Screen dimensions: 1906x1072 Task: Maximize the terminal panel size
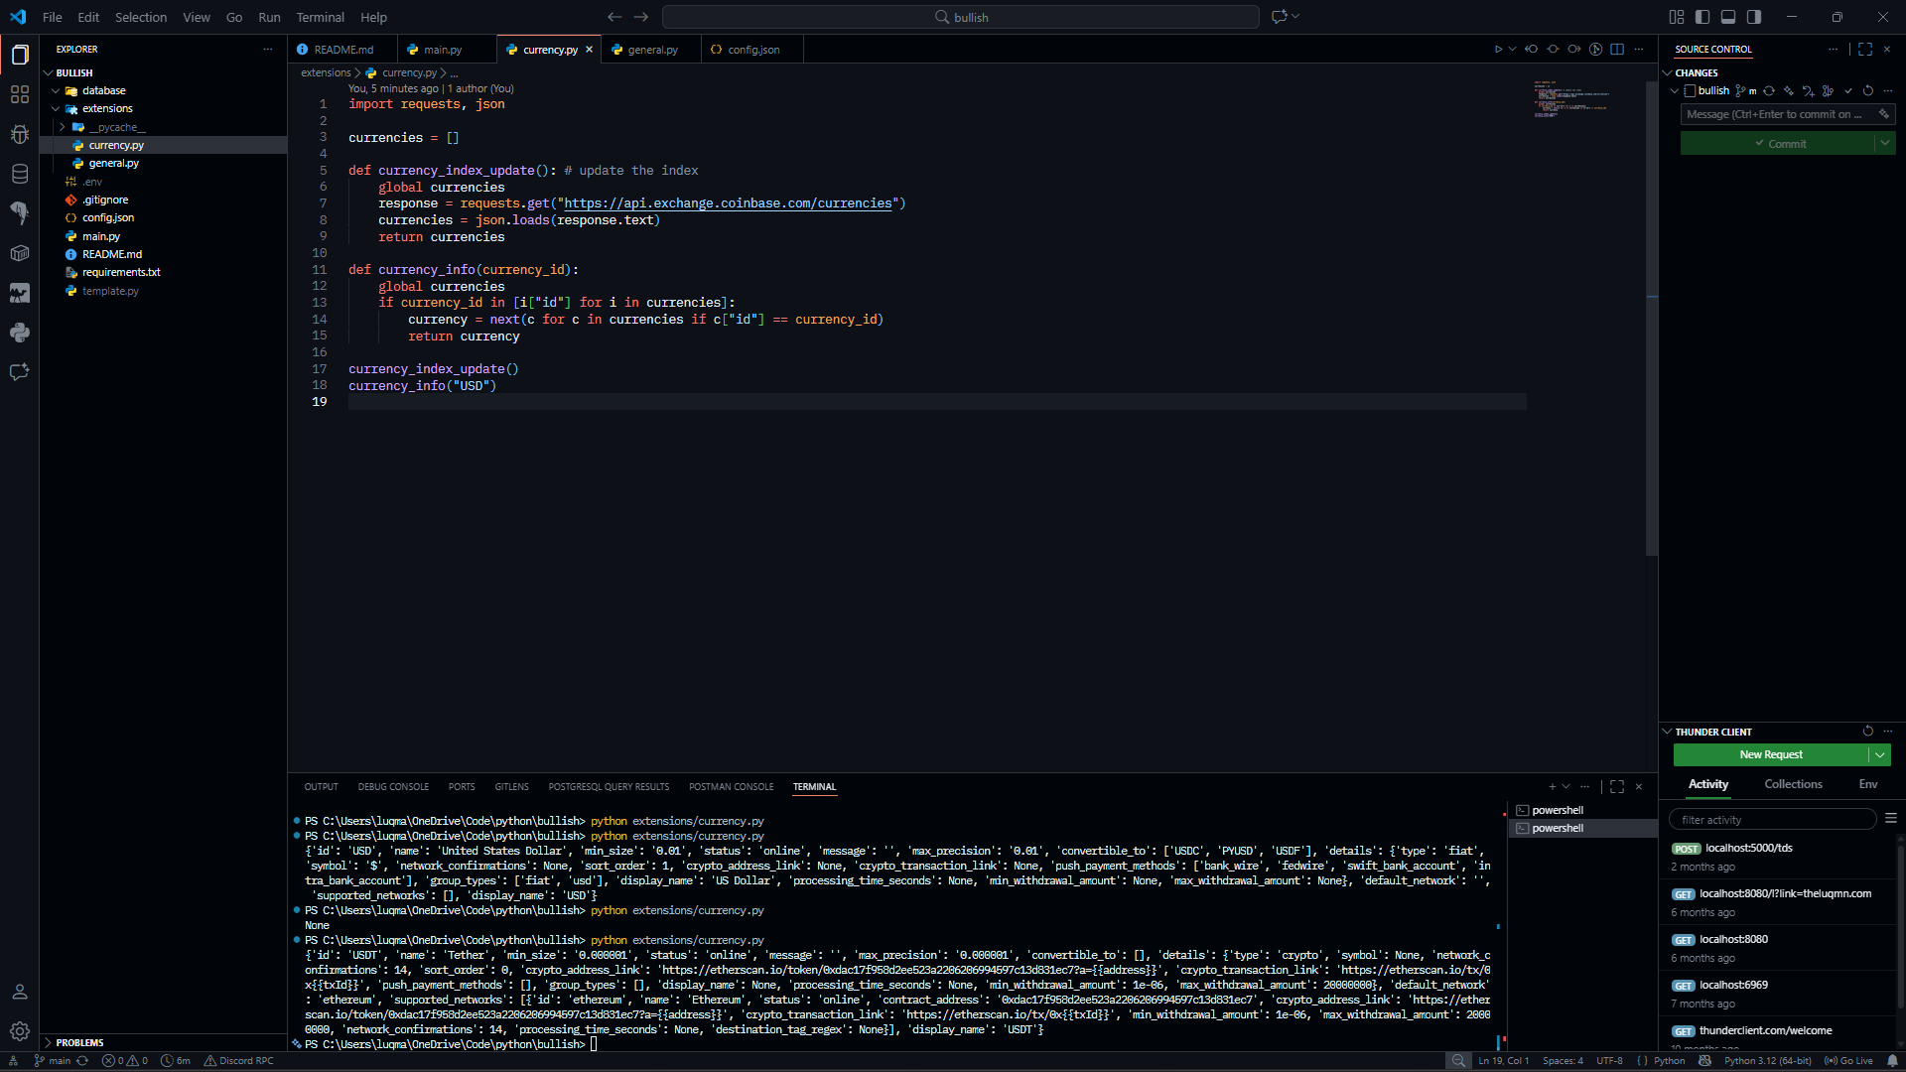1617,786
